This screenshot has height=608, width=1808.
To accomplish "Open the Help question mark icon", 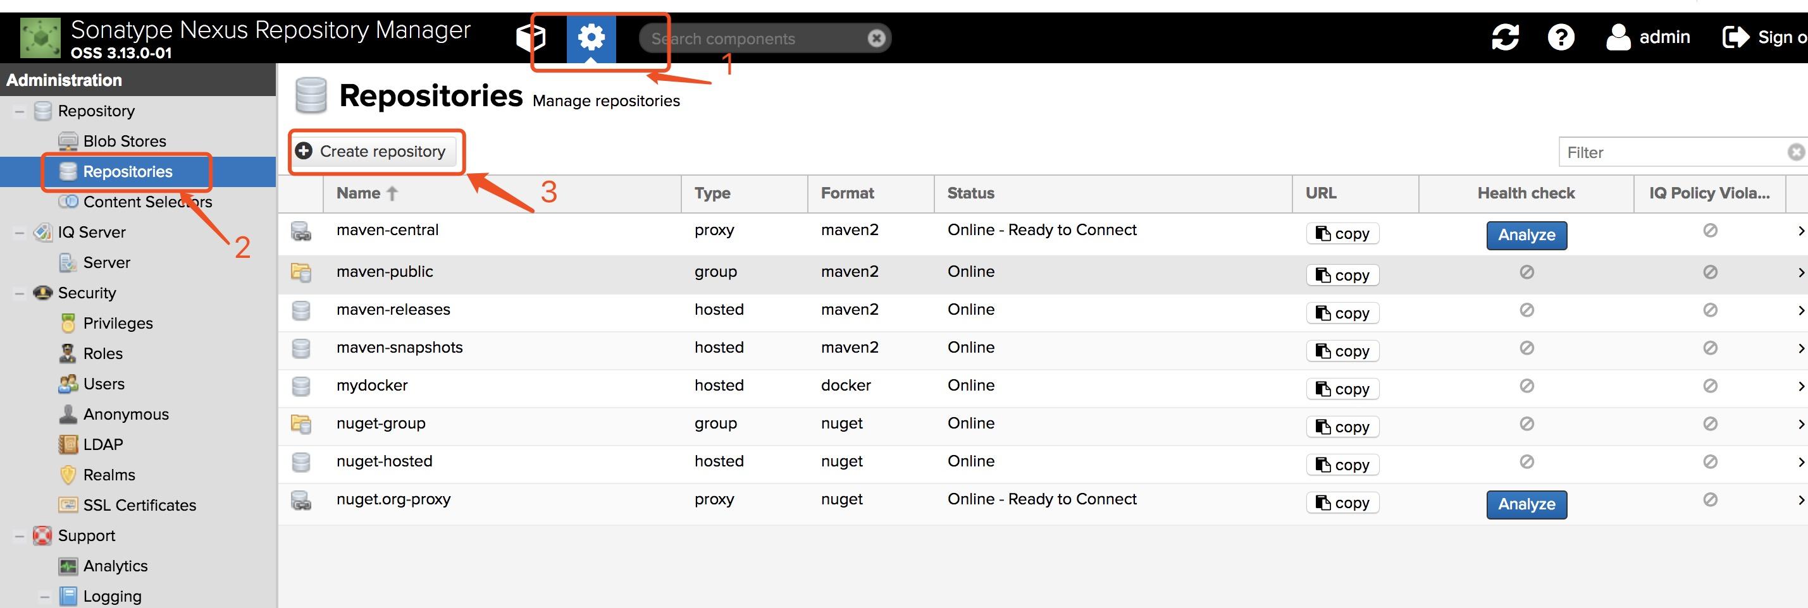I will pos(1561,37).
